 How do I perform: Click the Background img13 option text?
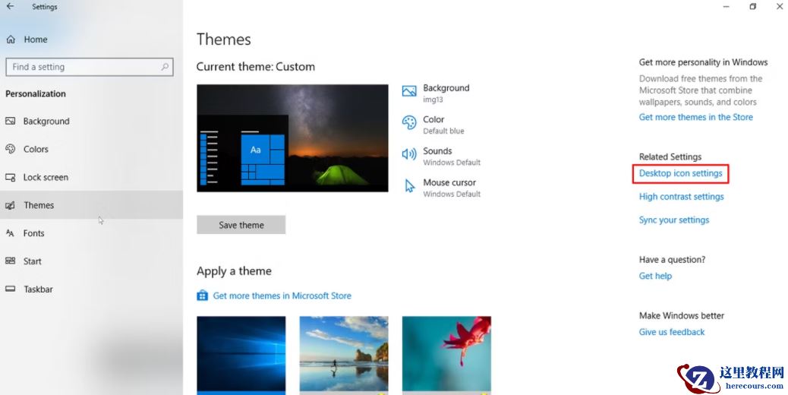[x=446, y=93]
